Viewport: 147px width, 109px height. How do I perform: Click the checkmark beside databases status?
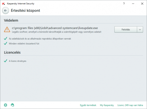click(x=6, y=38)
